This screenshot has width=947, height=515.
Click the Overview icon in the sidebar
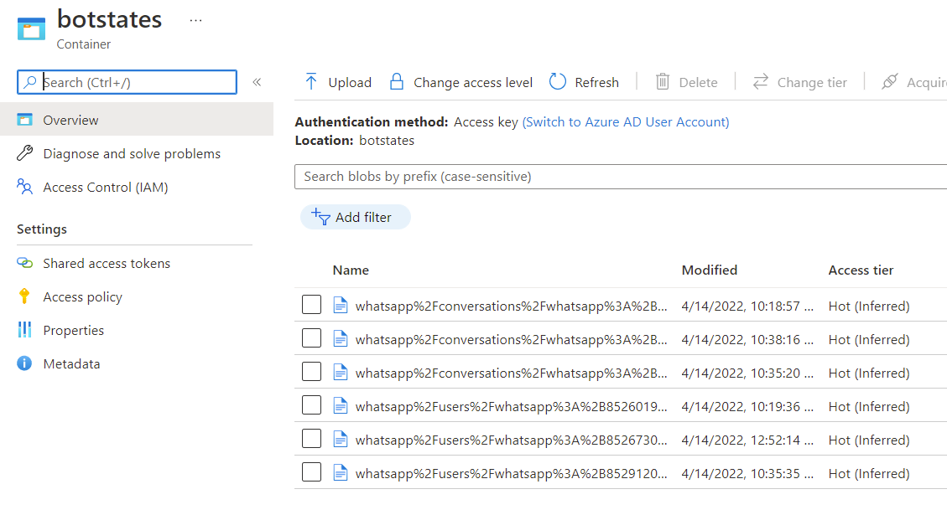pyautogui.click(x=25, y=120)
